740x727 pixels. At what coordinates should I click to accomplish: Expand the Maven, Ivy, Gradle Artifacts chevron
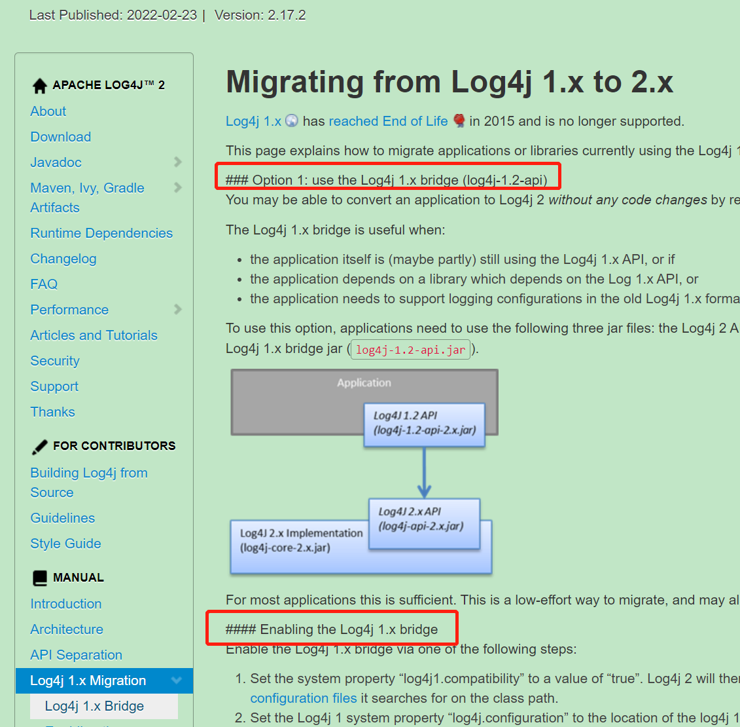tap(177, 187)
